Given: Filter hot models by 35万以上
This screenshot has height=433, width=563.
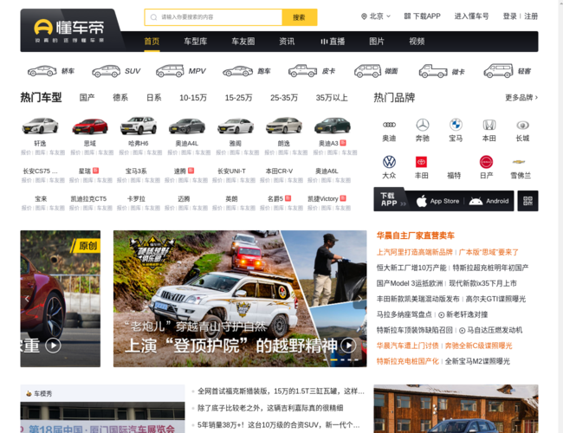Looking at the screenshot, I should pyautogui.click(x=332, y=97).
